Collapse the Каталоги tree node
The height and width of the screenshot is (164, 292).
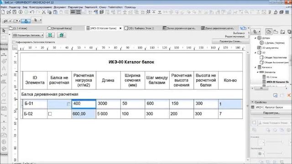tap(255, 67)
